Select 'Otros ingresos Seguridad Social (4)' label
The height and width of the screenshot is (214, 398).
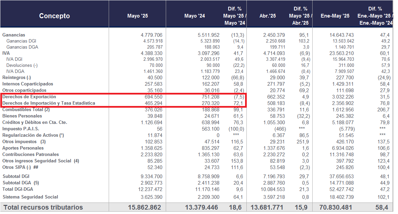[41, 161]
